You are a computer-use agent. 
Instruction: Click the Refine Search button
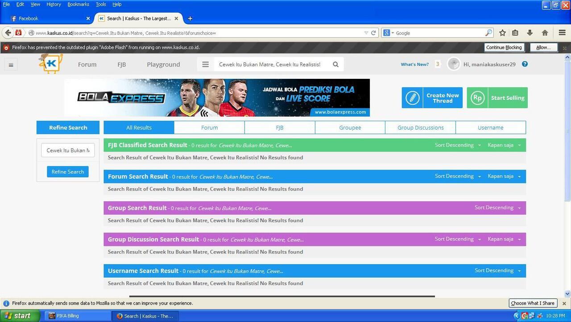[68, 171]
